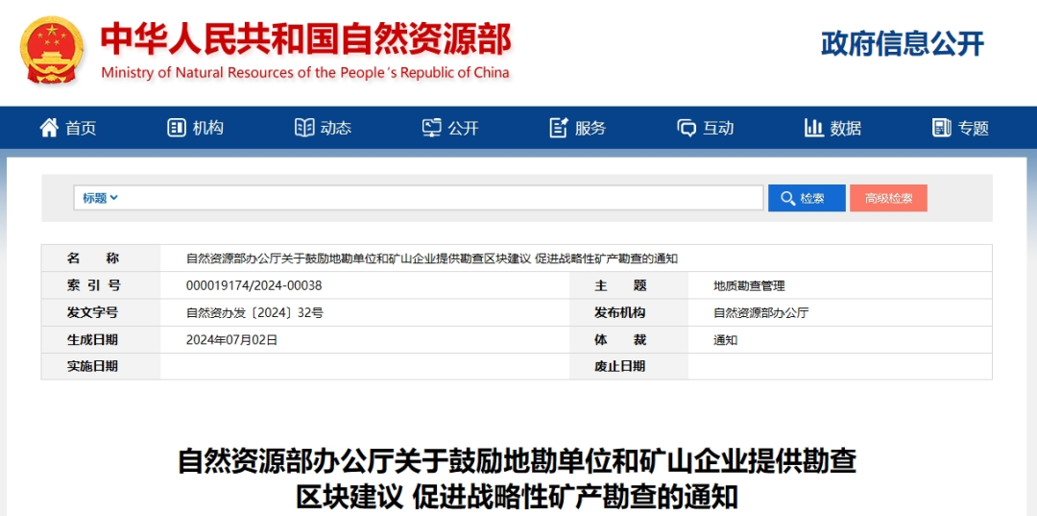Screen dimensions: 1037x516
Task: Click the Chinese ministry name title
Action: (x=305, y=38)
